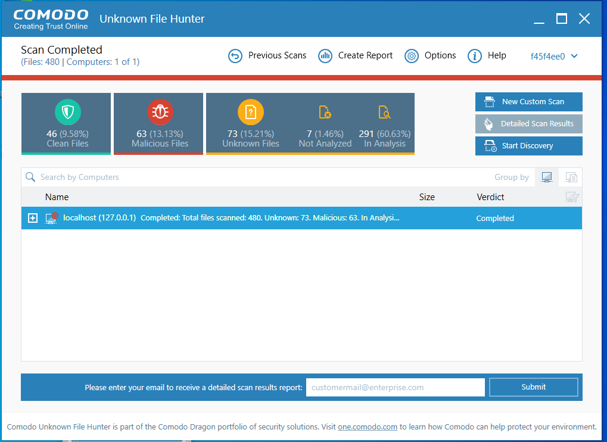The width and height of the screenshot is (607, 442).
Task: Click the New Custom Scan printer icon
Action: point(490,102)
